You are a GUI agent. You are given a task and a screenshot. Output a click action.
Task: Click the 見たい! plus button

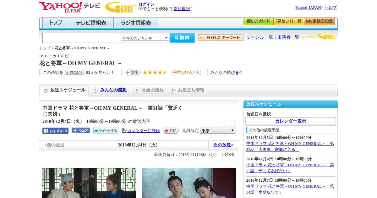pyautogui.click(x=74, y=72)
